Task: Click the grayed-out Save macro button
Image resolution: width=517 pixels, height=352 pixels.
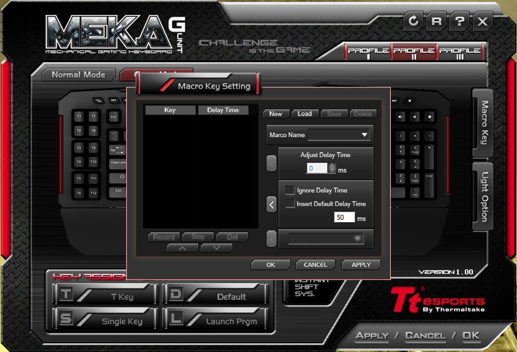Action: coord(334,114)
